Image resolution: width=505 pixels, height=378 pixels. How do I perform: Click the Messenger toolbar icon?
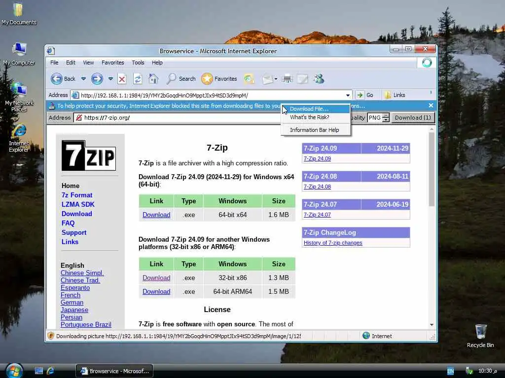[319, 79]
